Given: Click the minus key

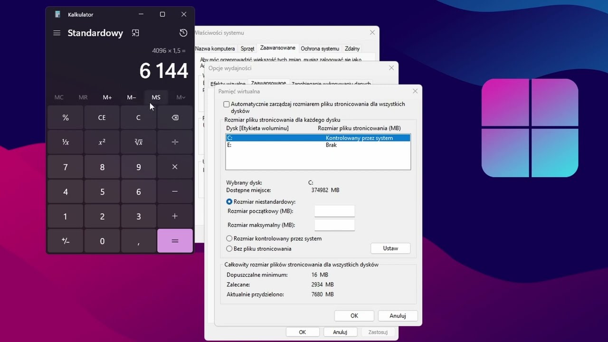Looking at the screenshot, I should click(175, 191).
